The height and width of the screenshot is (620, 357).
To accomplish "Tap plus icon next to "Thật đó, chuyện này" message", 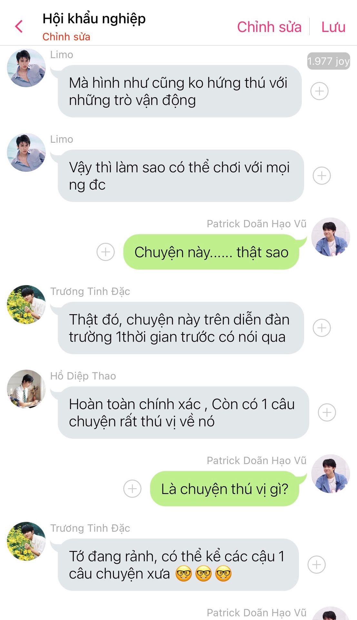I will [x=322, y=328].
